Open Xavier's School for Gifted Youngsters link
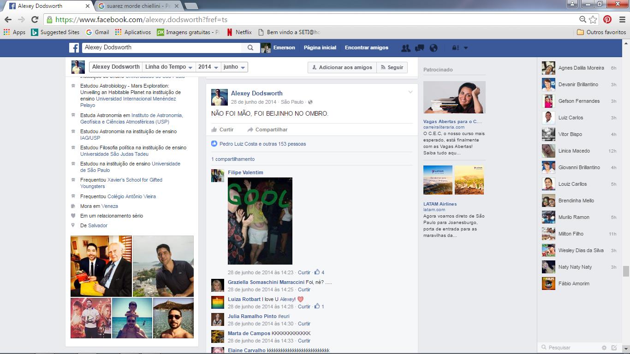This screenshot has height=354, width=630. coord(121,183)
